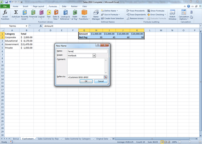The height and width of the screenshot is (144, 202).
Task: Launch the Name Manager
Action: click(x=96, y=15)
